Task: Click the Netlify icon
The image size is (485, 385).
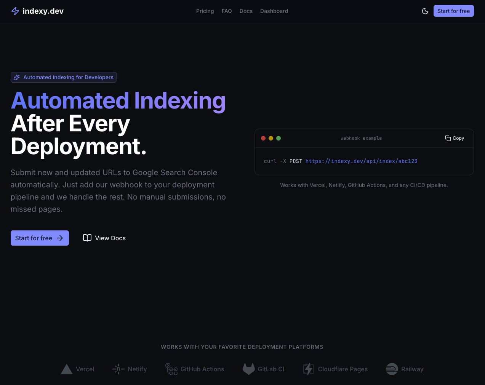Action: click(118, 369)
